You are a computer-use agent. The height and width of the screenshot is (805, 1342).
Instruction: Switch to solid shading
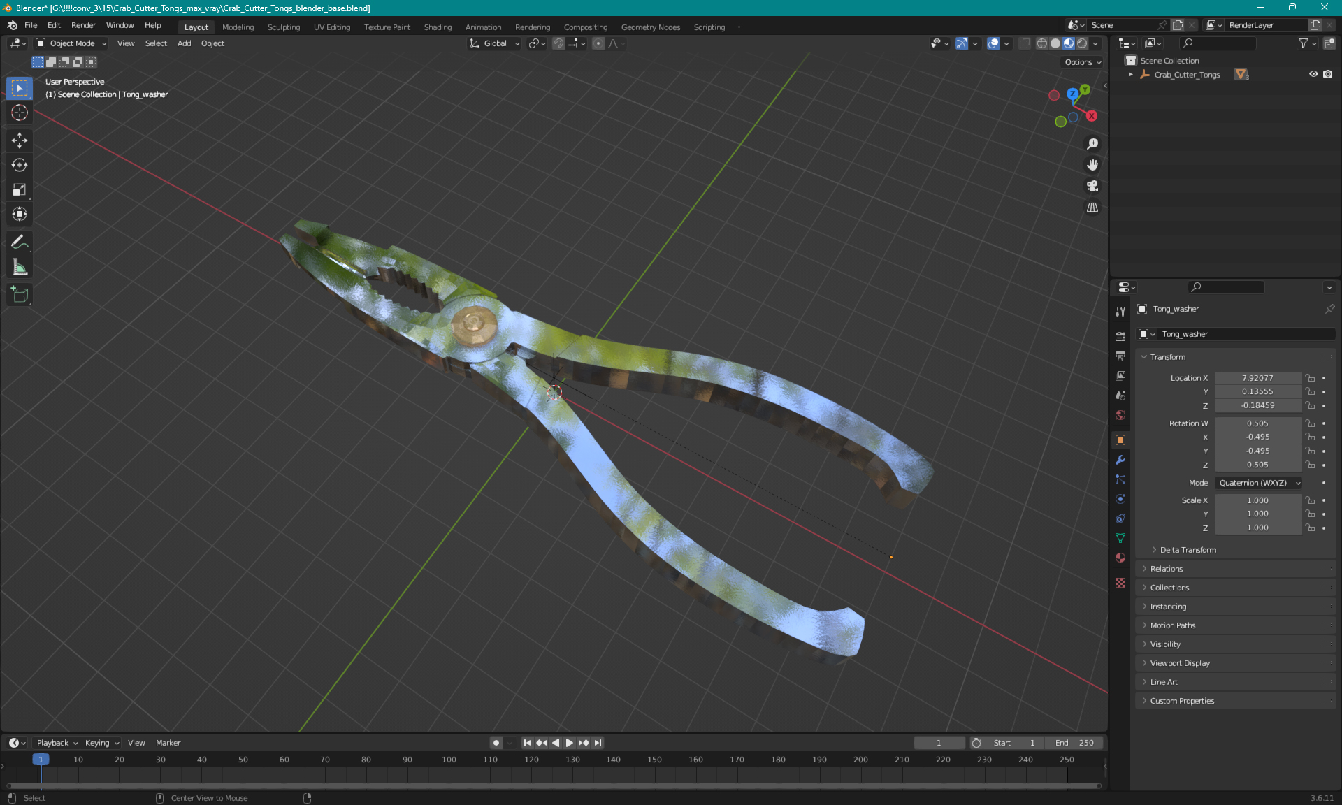pyautogui.click(x=1055, y=43)
